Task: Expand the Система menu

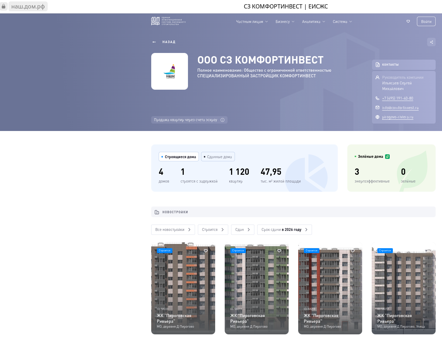Action: (x=342, y=22)
